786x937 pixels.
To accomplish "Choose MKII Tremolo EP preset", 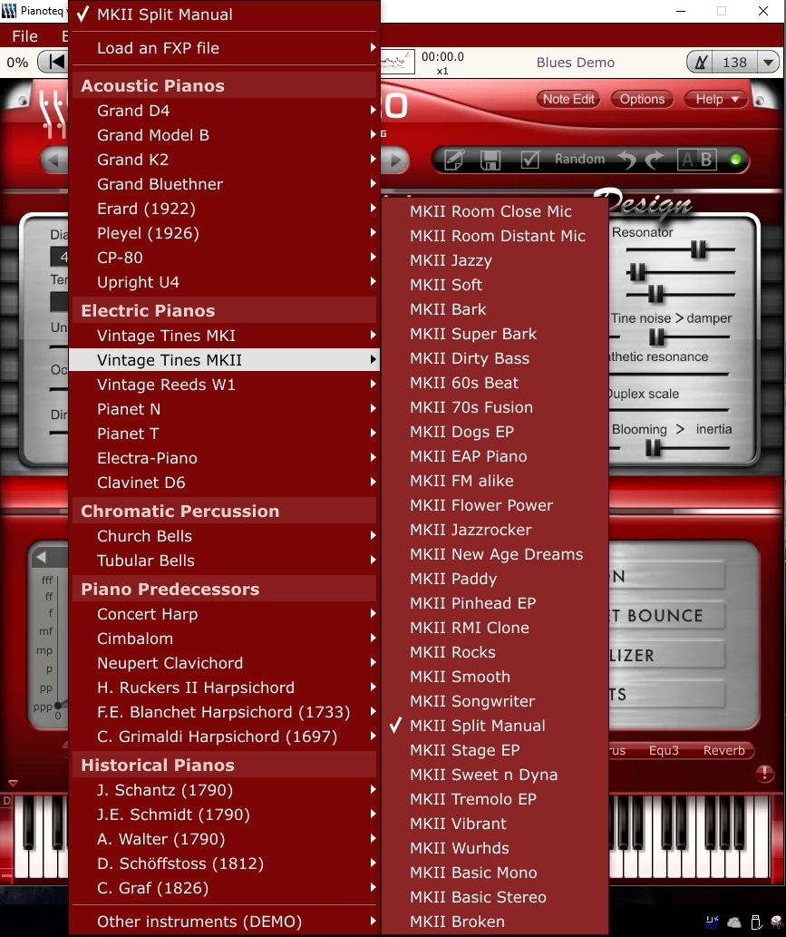I will coord(494,799).
